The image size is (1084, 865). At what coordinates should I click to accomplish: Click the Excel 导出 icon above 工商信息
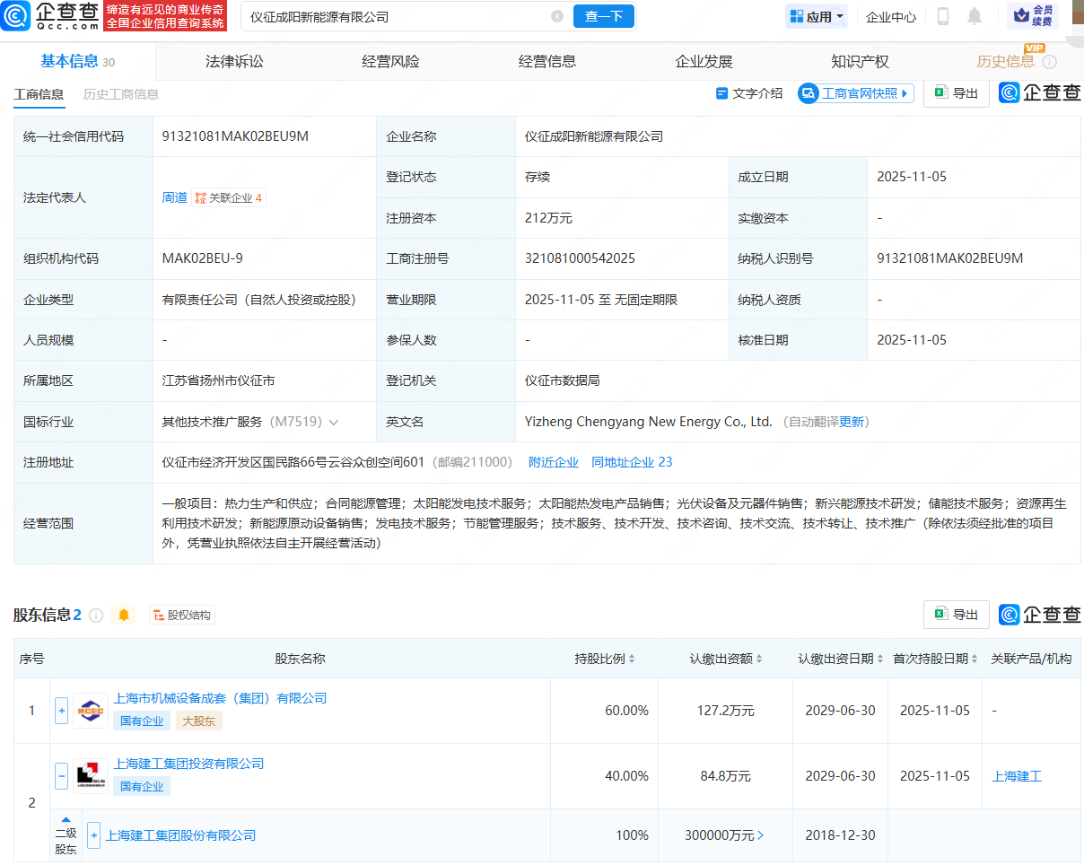click(940, 92)
